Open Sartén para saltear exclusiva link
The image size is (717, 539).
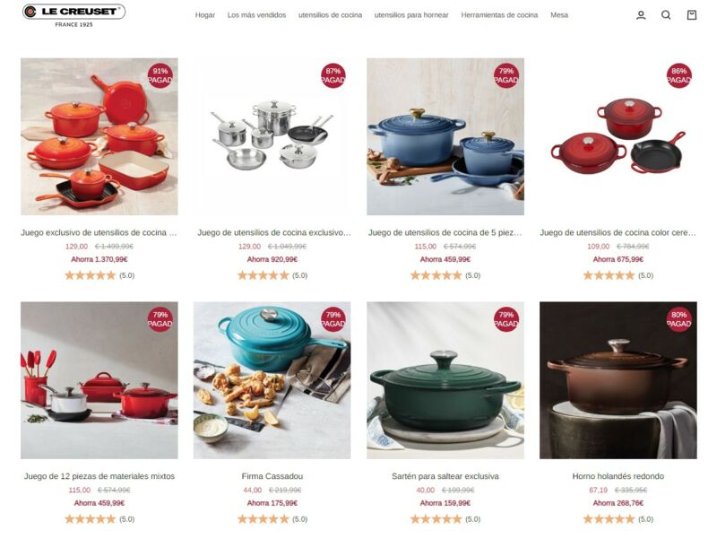(x=445, y=476)
